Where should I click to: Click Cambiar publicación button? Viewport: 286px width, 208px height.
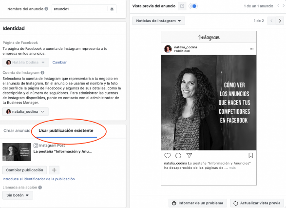25,170
